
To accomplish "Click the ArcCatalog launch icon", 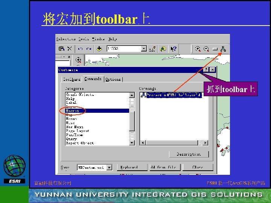I will pyautogui.click(x=163, y=49).
